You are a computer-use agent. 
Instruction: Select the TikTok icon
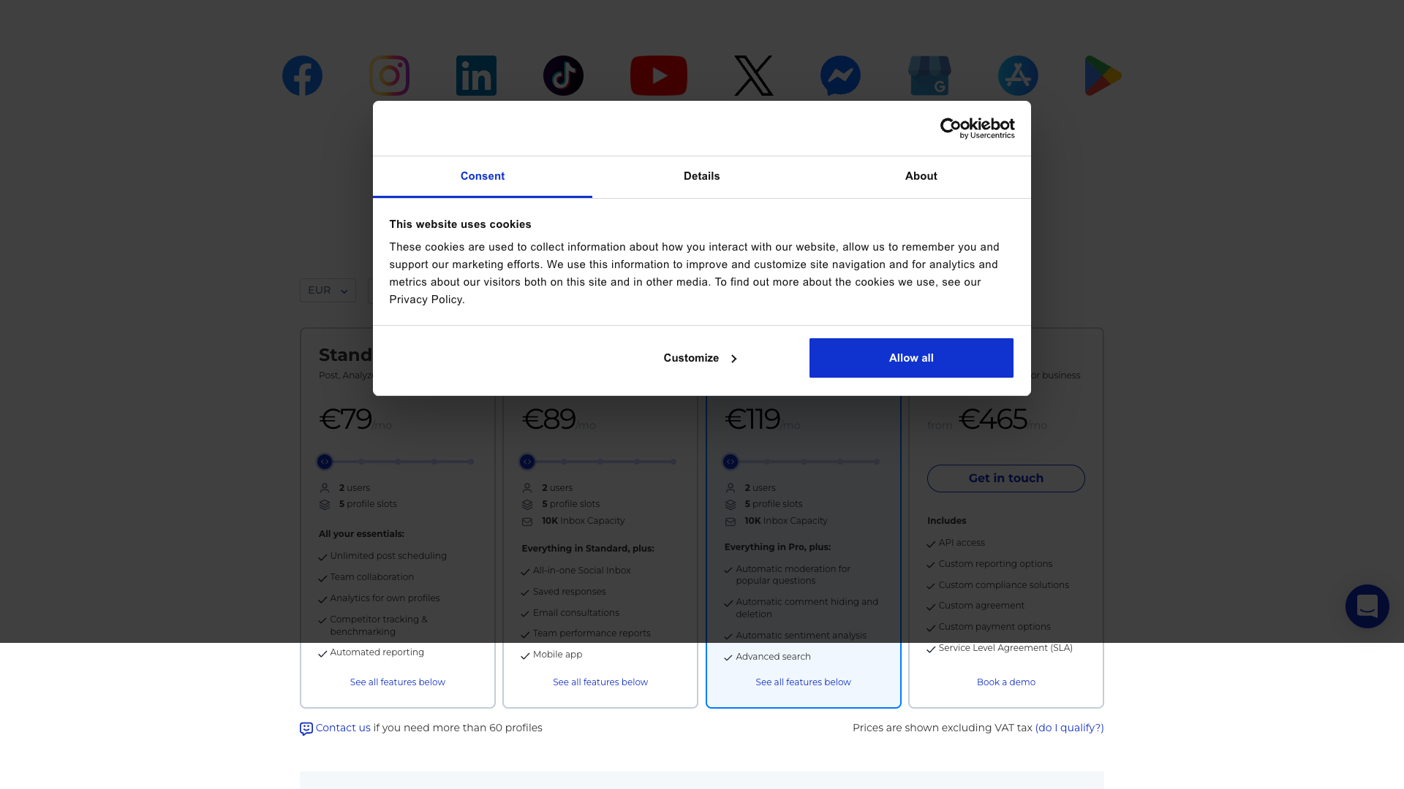[563, 75]
